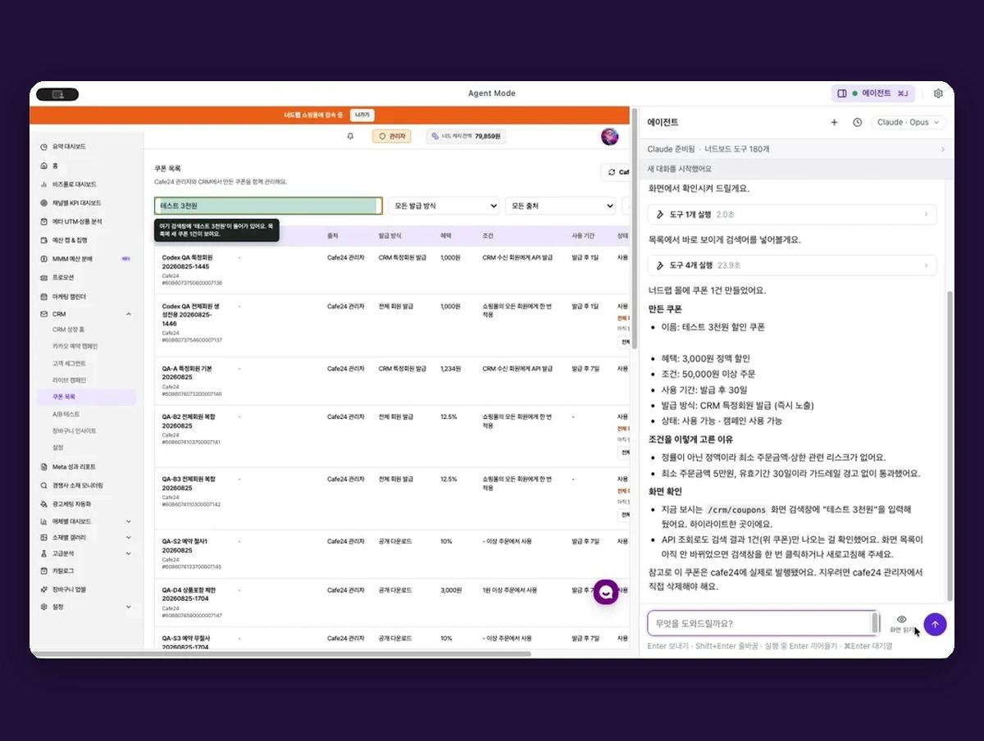The height and width of the screenshot is (741, 984).
Task: Send the message with the arrow button
Action: (x=935, y=625)
